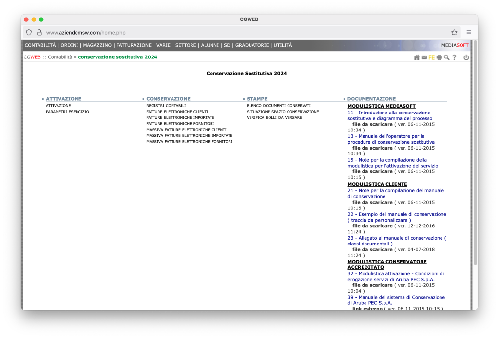Click the vertical page scrollbar
Viewport: 499px width, 338px height.
[475, 156]
